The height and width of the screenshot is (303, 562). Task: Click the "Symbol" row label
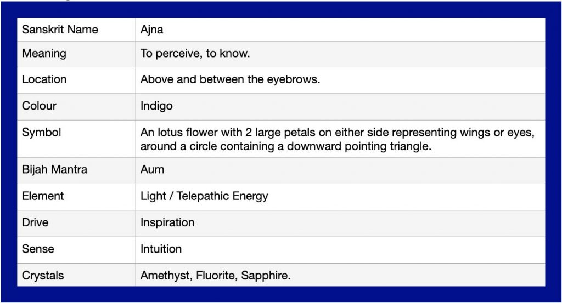41,133
